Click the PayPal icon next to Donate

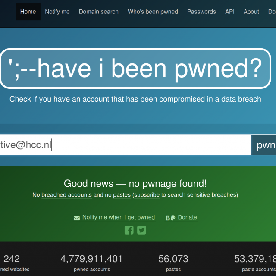coord(173,218)
